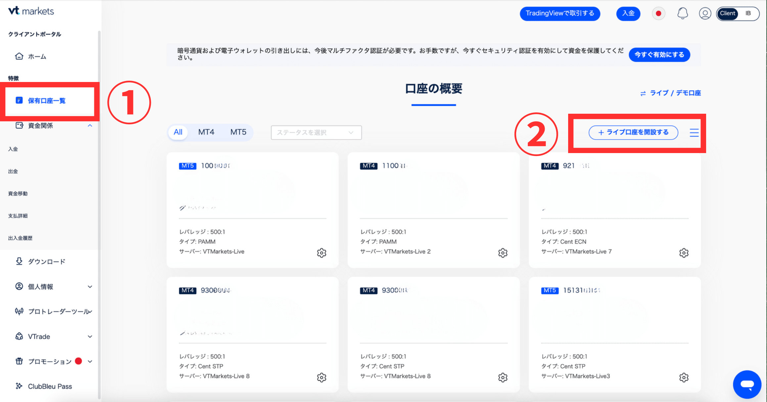Select the MT4 filter tab

click(206, 132)
